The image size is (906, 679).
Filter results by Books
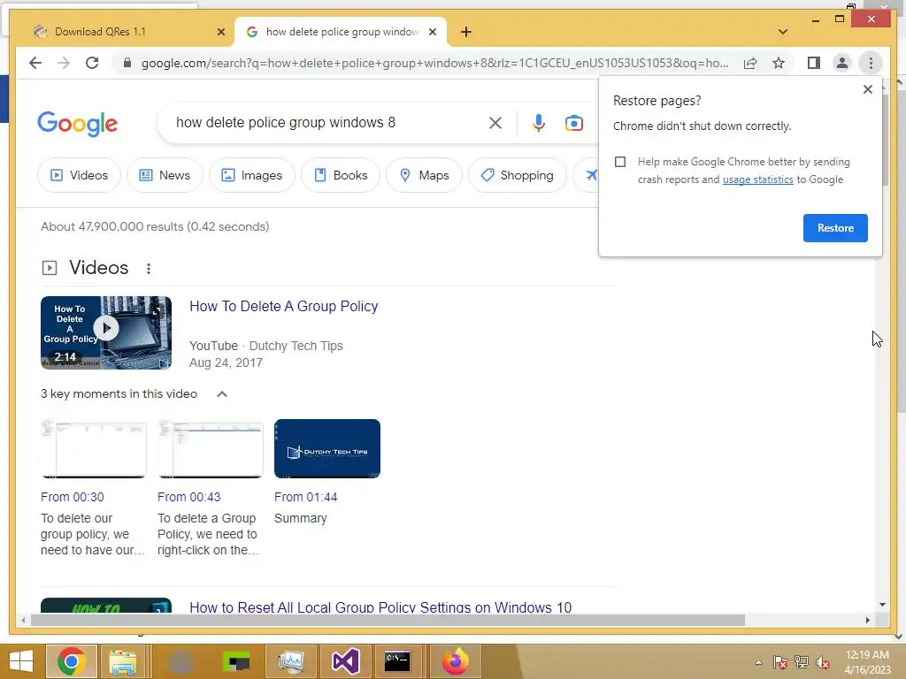341,175
